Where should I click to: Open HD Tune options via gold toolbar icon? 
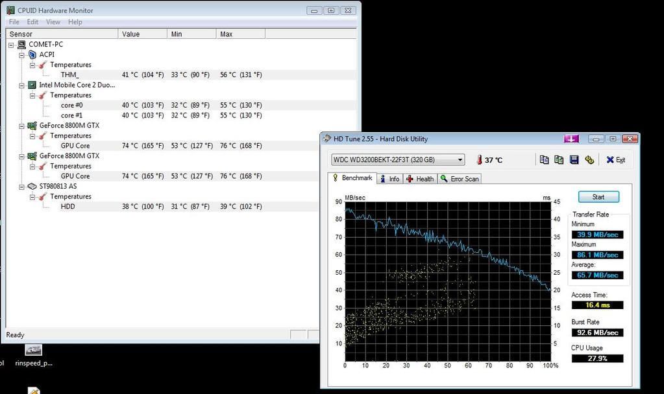click(589, 159)
